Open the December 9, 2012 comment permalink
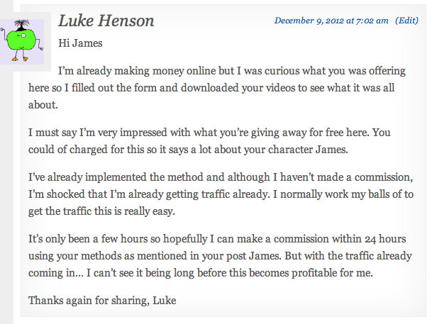The height and width of the screenshot is (324, 437). coord(331,21)
